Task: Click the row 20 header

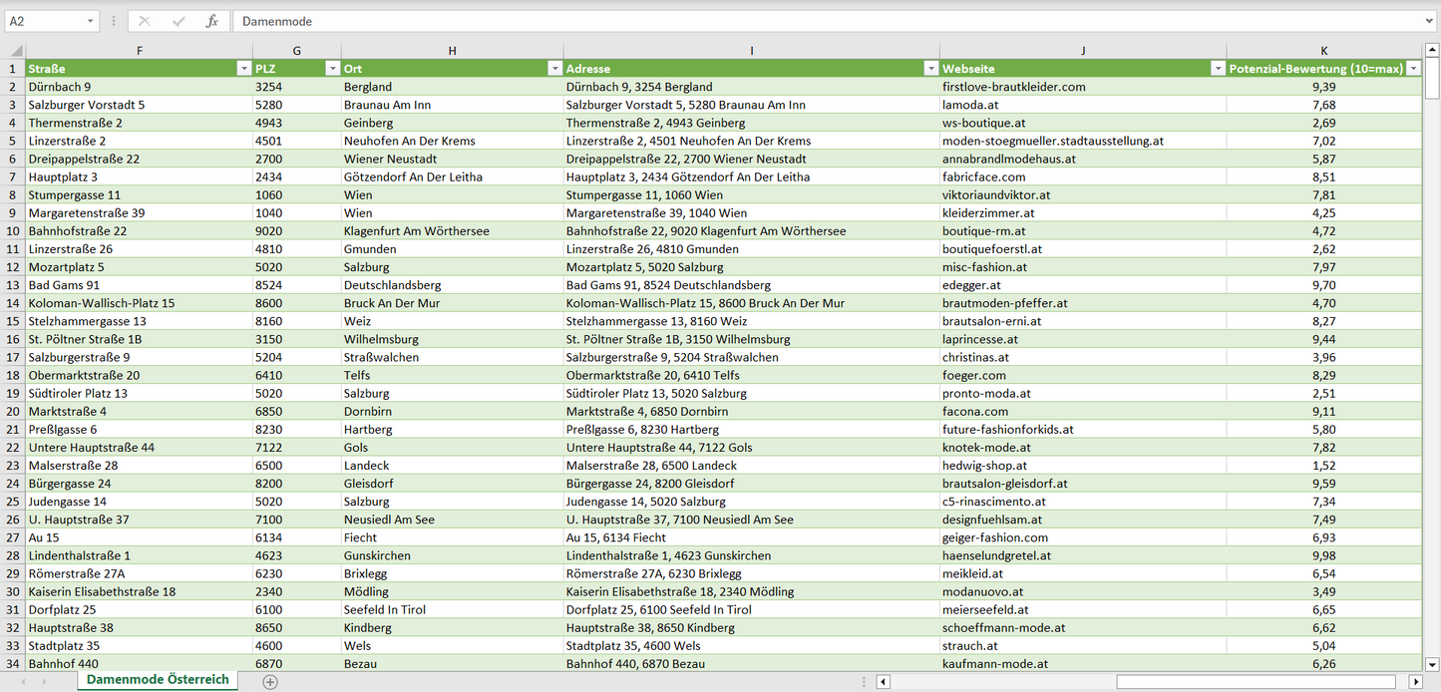Action: click(13, 411)
